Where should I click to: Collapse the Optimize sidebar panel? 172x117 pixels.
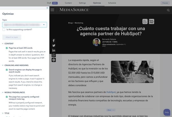(x=47, y=8)
